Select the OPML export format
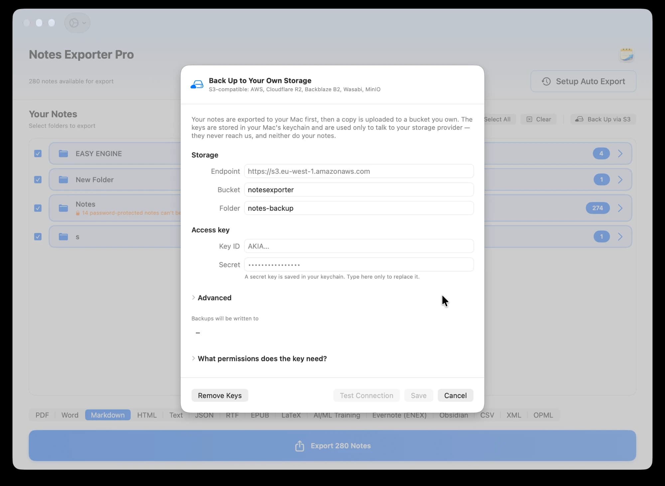This screenshot has width=665, height=486. point(543,415)
